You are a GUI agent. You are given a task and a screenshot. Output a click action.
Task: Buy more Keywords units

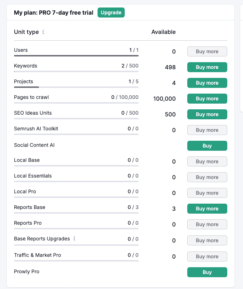click(x=207, y=67)
